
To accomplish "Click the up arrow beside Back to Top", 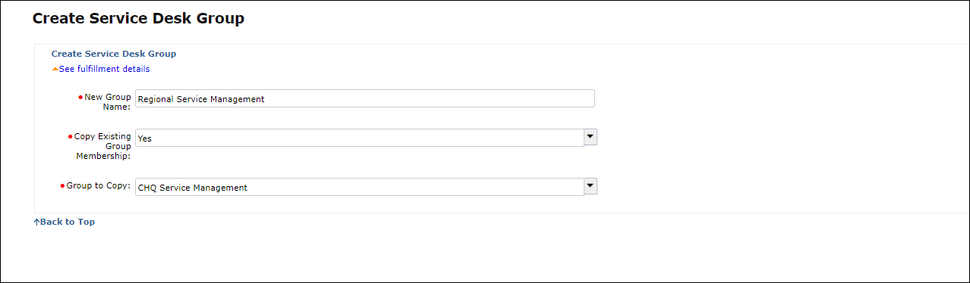I will coord(36,222).
